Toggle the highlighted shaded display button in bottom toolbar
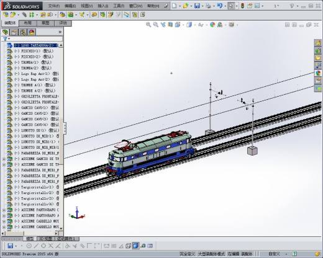The height and width of the screenshot is (258, 323). click(135, 246)
